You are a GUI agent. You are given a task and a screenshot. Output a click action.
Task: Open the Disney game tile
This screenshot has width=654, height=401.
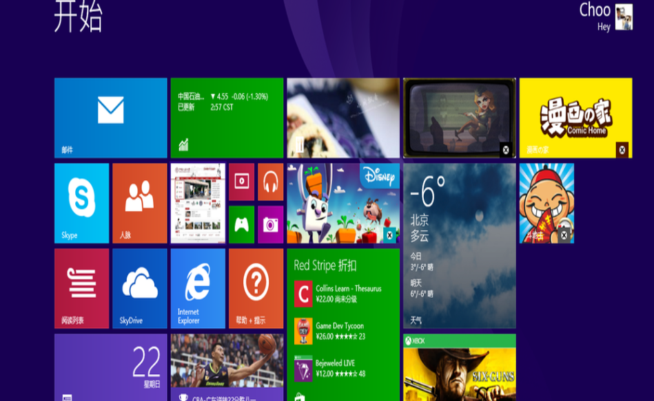343,203
